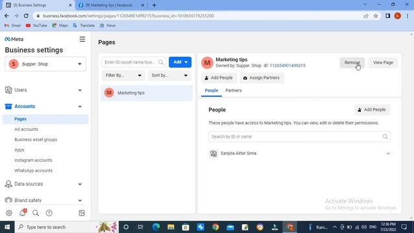Reload the browser page
This screenshot has width=414, height=233.
click(x=26, y=16)
